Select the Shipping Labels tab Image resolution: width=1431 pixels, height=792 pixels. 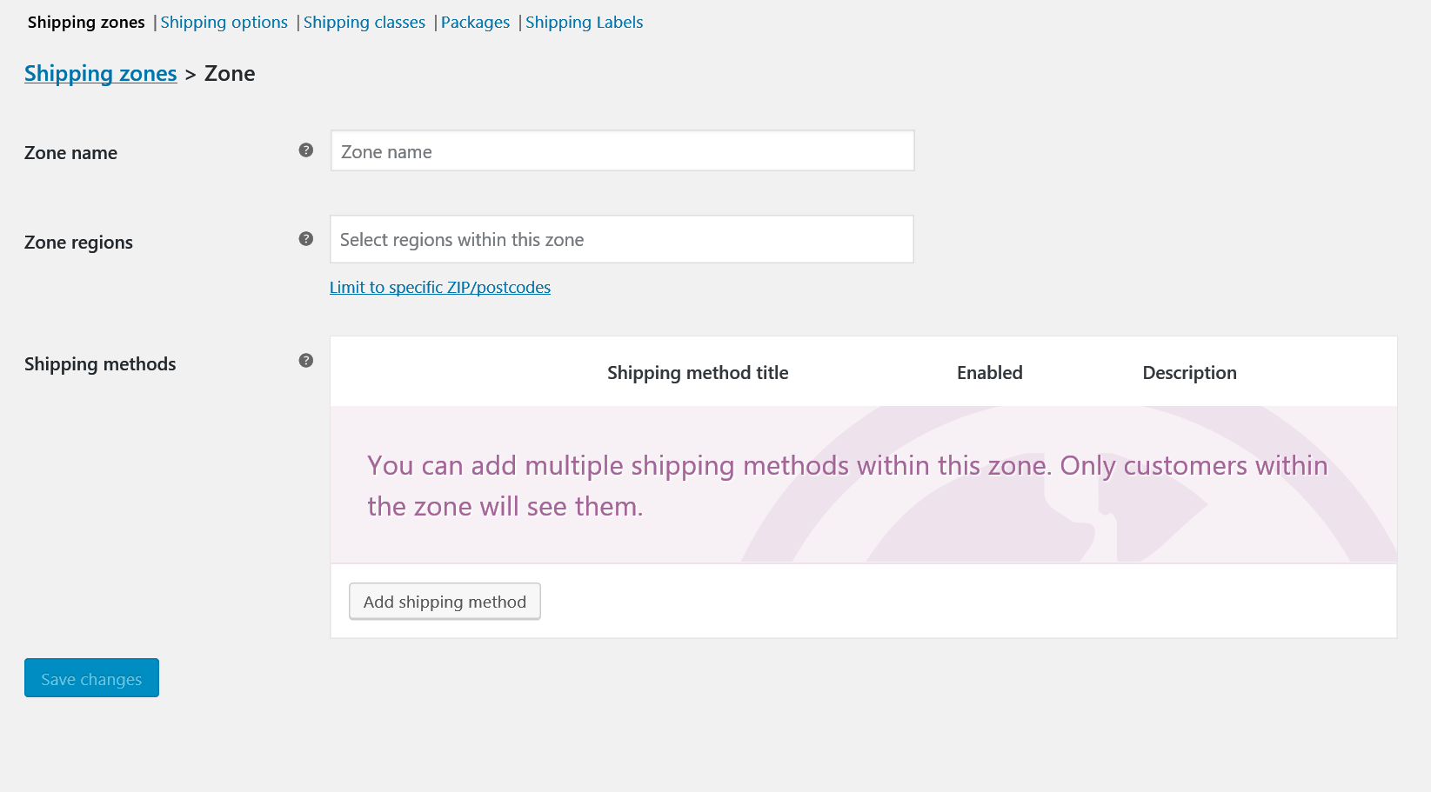(x=585, y=23)
